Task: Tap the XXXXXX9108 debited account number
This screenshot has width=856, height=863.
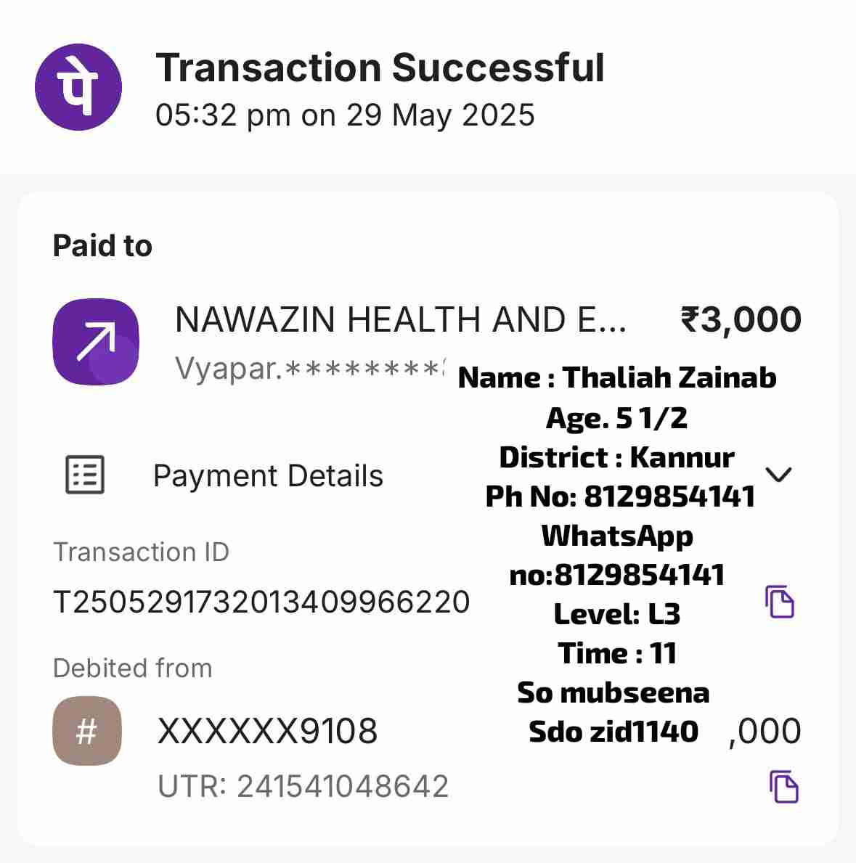Action: point(267,732)
